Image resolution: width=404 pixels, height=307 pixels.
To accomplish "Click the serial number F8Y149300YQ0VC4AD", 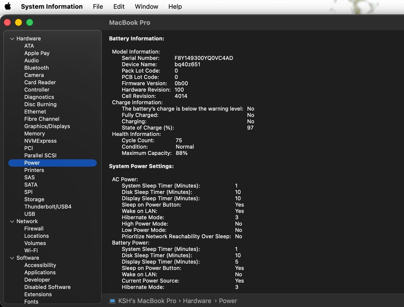I will (x=204, y=58).
